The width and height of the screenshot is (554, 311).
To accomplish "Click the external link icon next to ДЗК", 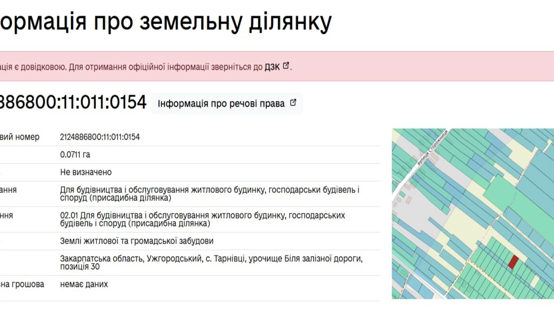I will [286, 65].
